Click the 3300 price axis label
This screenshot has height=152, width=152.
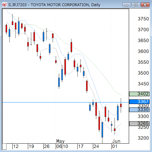[143, 116]
